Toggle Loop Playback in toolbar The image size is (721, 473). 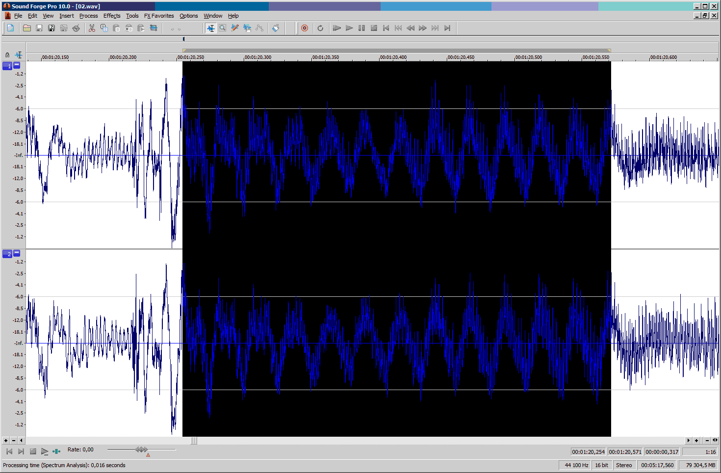pyautogui.click(x=320, y=28)
